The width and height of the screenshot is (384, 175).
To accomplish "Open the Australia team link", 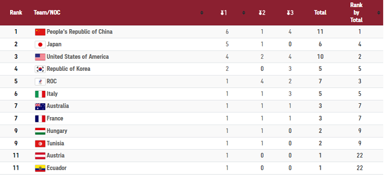I will [58, 106].
